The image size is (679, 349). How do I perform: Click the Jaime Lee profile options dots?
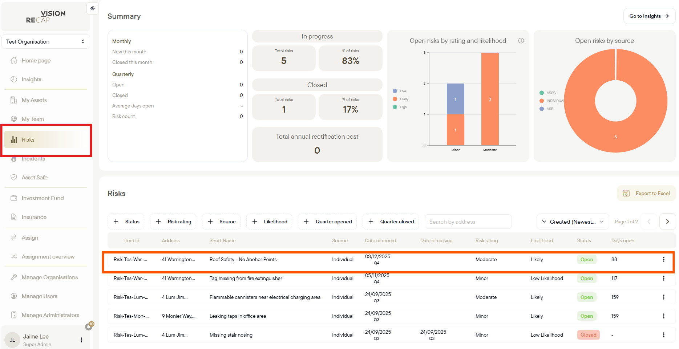pos(81,340)
